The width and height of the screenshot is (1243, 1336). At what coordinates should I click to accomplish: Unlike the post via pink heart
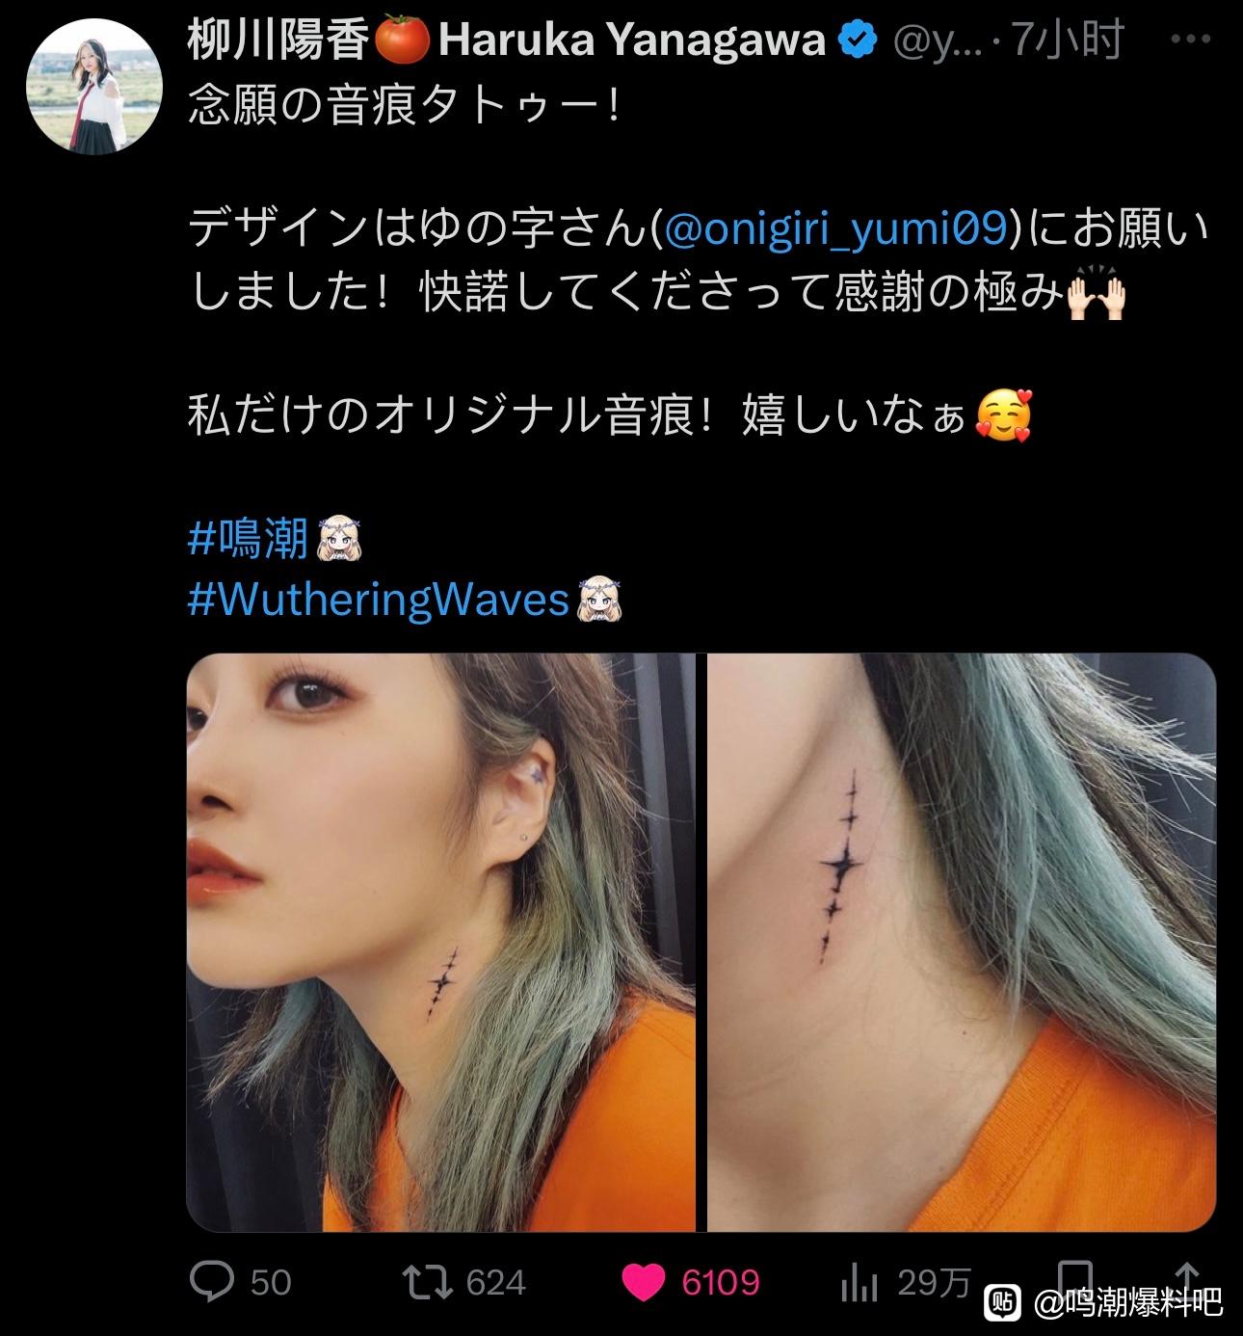pyautogui.click(x=644, y=1283)
